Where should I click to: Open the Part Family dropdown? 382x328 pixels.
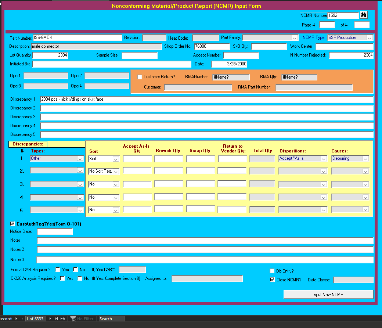pos(295,37)
